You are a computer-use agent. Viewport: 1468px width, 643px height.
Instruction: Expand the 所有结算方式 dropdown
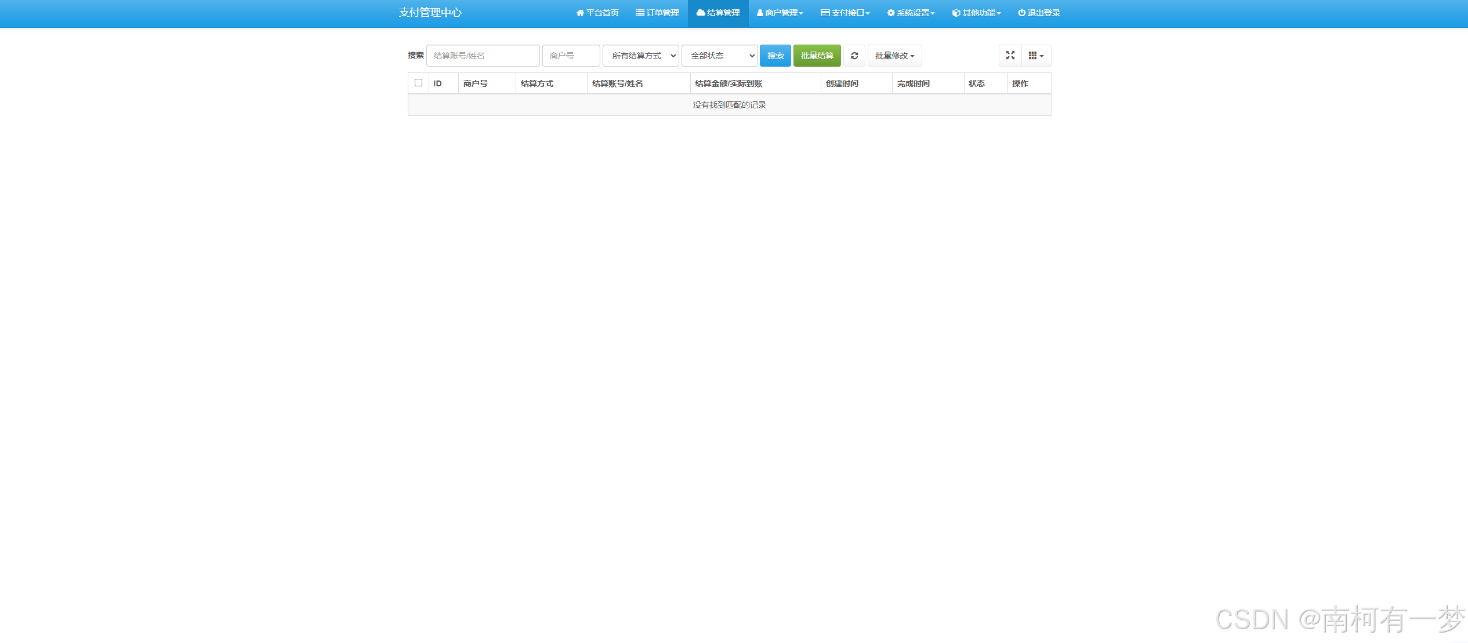(640, 56)
